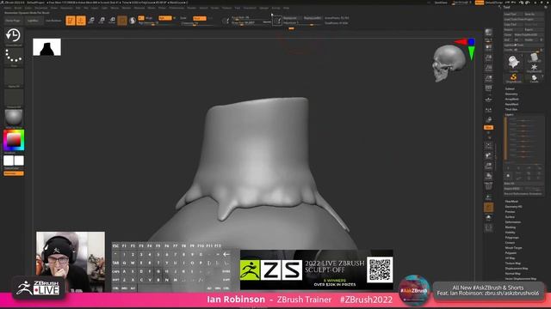Toggle the orange XYZ rotation button
The height and width of the screenshot is (309, 551).
click(488, 128)
